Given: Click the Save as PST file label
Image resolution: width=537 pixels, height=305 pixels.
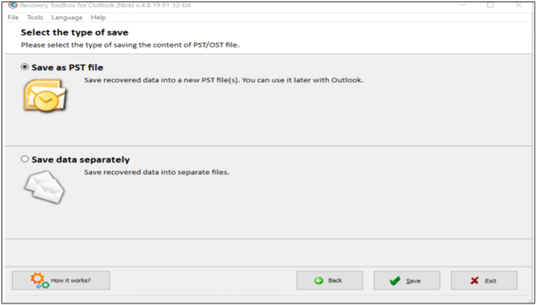Looking at the screenshot, I should click(67, 67).
